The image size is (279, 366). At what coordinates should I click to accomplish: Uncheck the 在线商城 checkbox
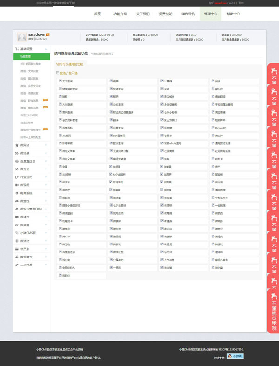click(162, 151)
